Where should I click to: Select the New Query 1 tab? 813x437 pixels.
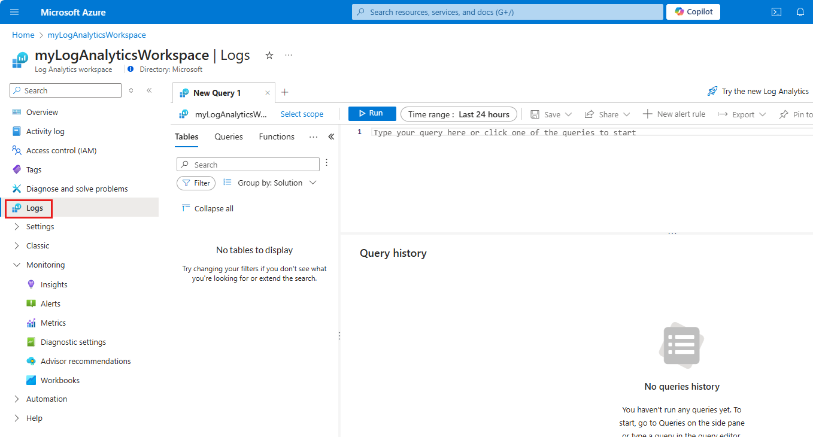(217, 93)
